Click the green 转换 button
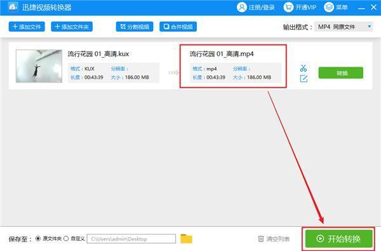The height and width of the screenshot is (251, 381). 341,73
